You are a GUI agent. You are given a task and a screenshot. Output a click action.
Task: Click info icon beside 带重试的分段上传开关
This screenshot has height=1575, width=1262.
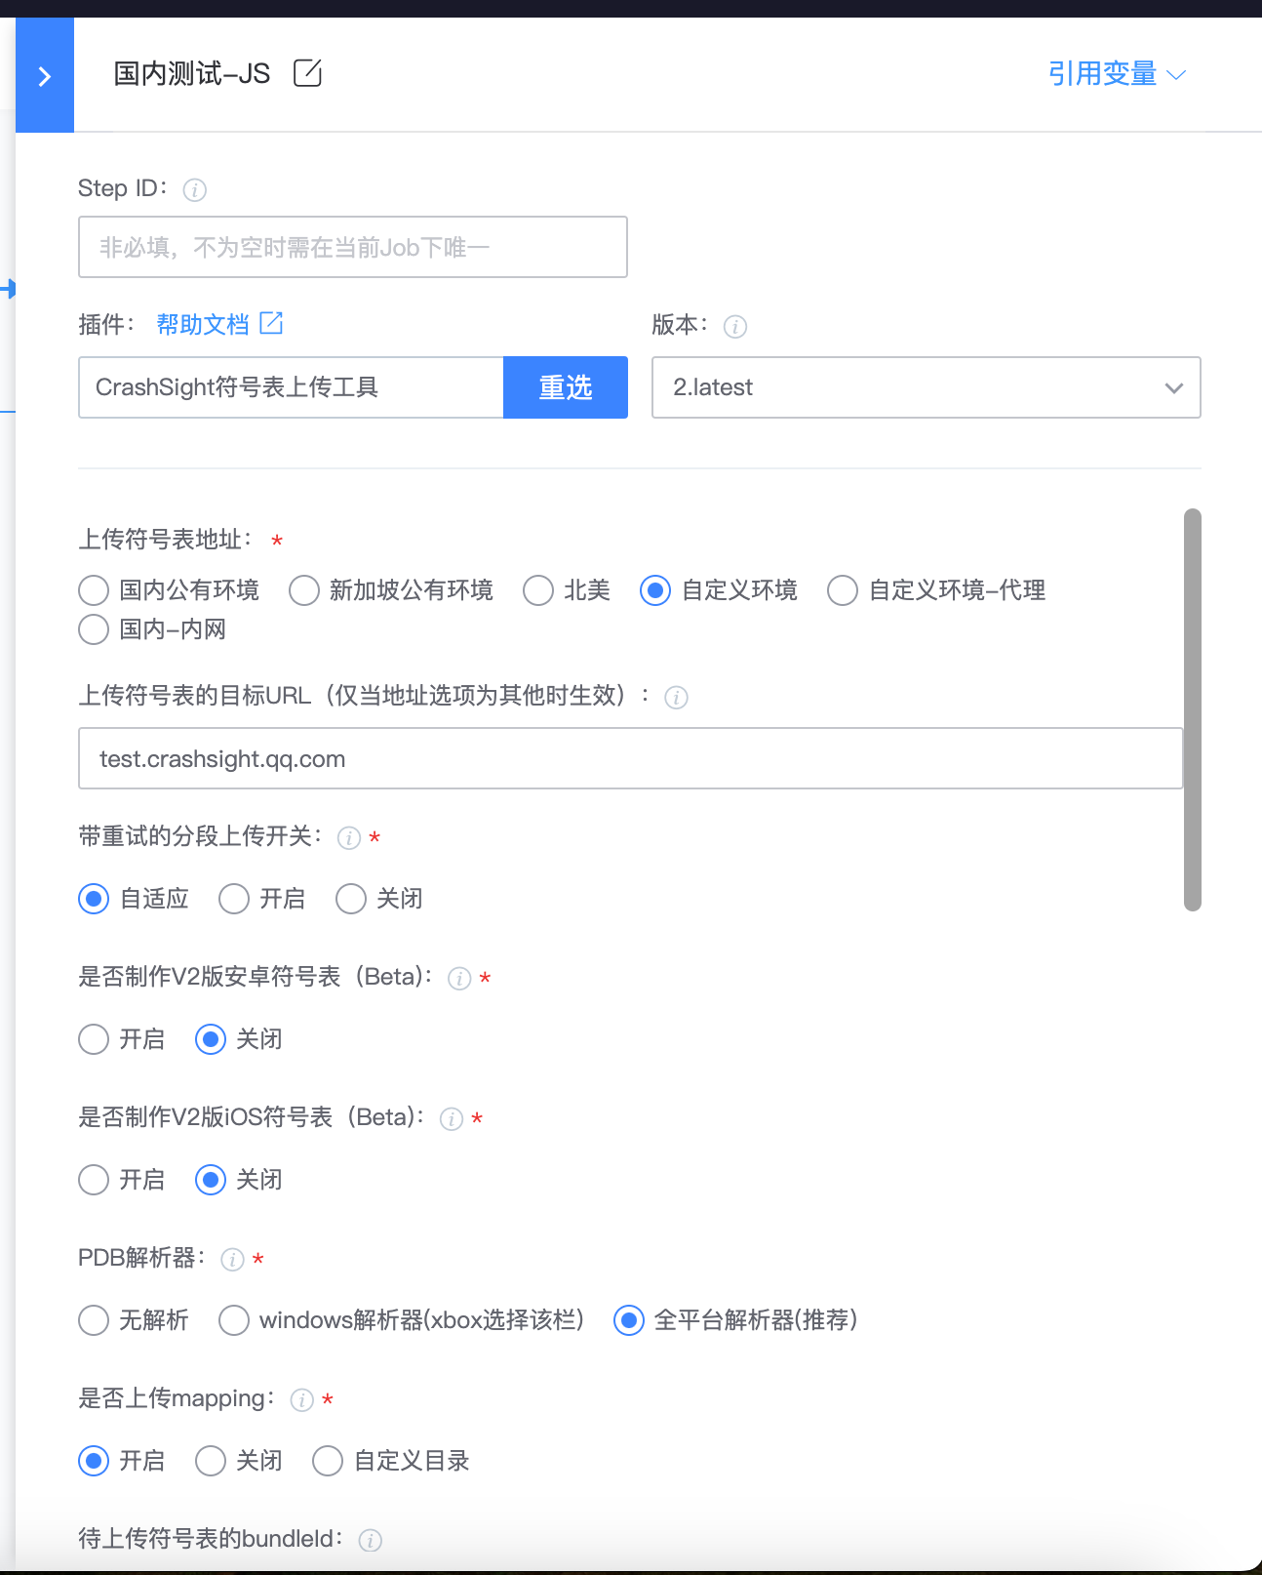348,838
